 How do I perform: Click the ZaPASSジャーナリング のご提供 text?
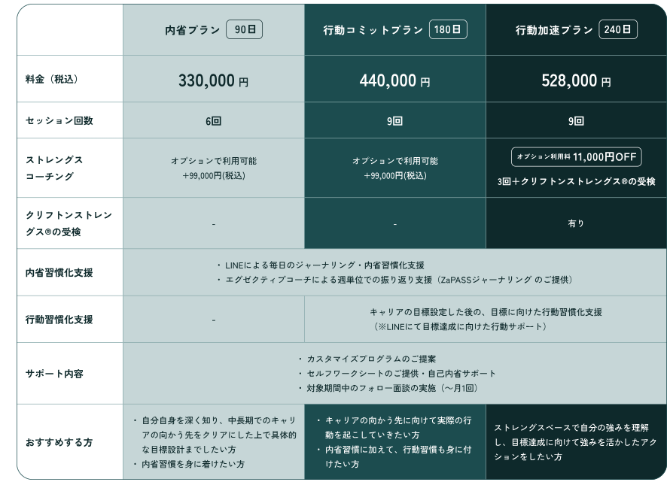[522, 280]
